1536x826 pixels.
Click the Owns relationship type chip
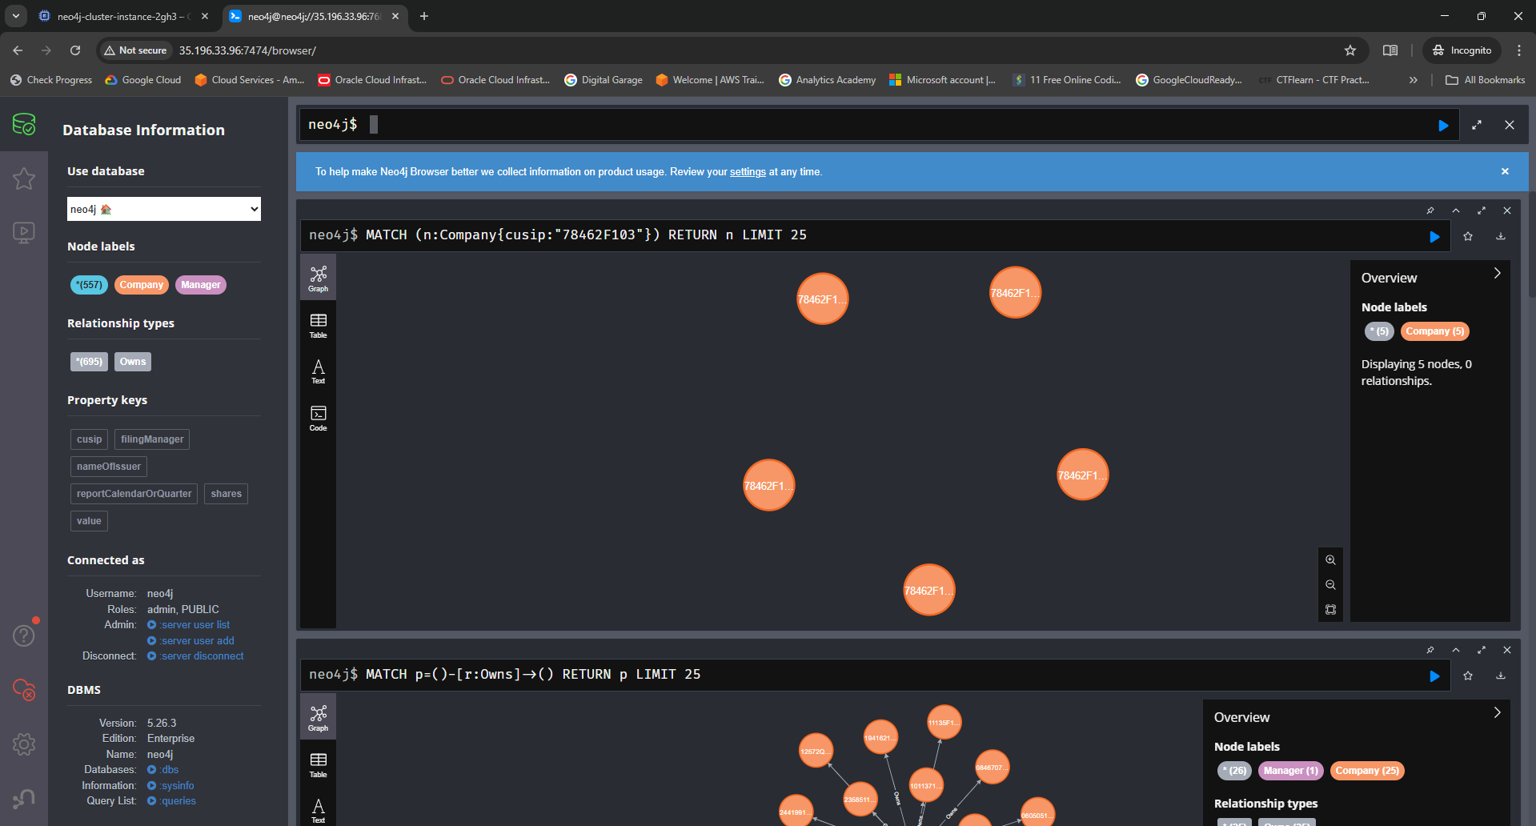pyautogui.click(x=133, y=362)
